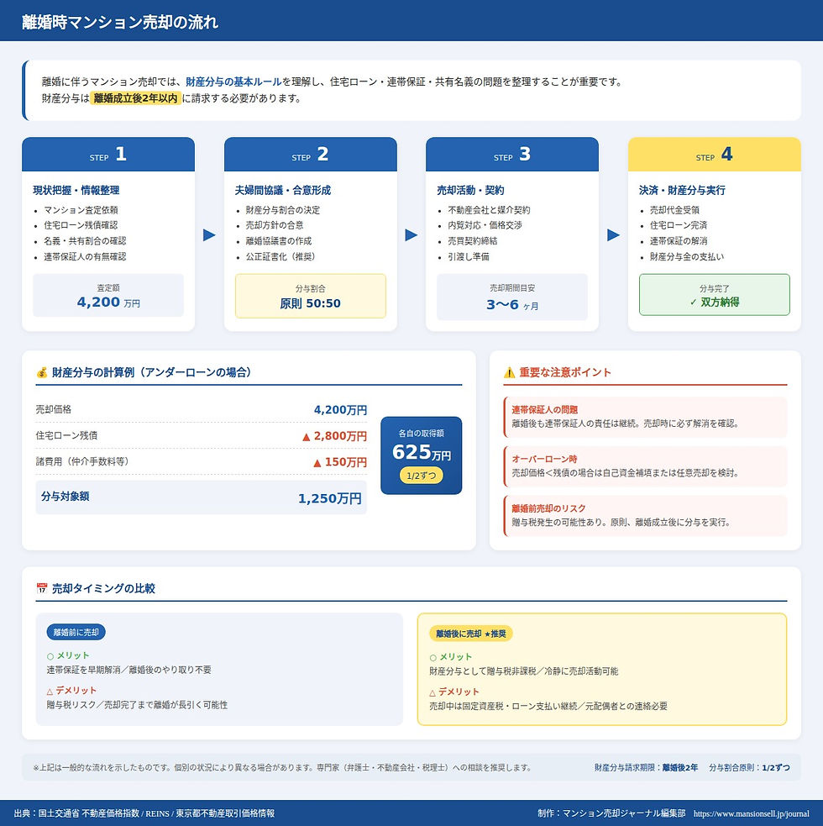Click the 双方納得 completion box
823x826 pixels.
tap(715, 295)
